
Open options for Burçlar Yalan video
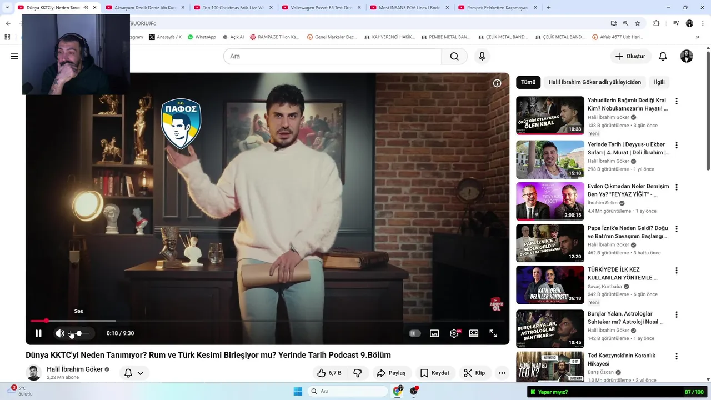point(676,314)
